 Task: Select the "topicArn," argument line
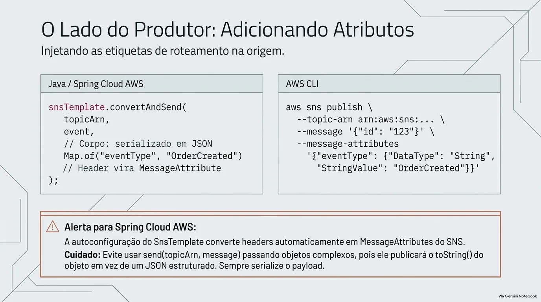point(86,120)
